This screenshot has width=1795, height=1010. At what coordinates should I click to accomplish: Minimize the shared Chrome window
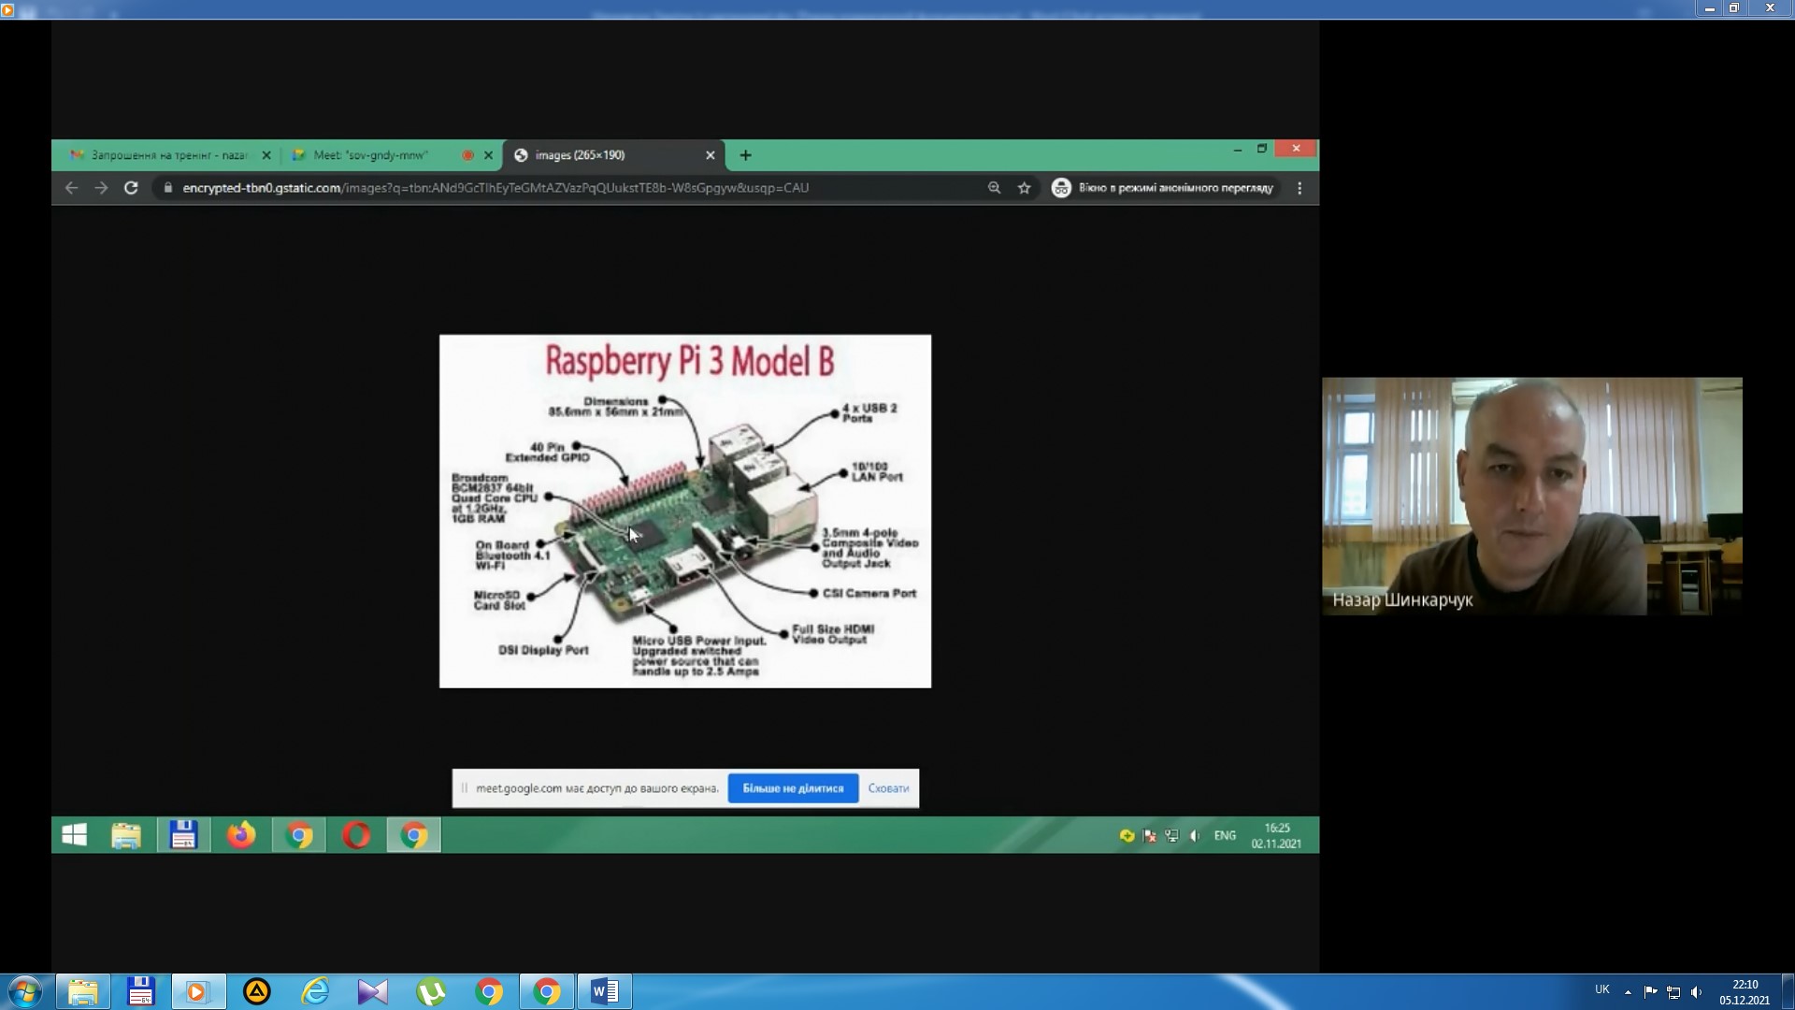(1237, 149)
